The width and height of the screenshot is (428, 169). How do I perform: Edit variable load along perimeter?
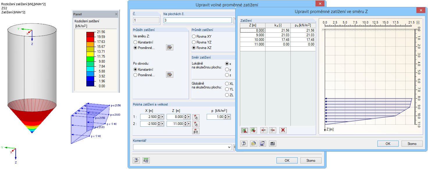click(170, 75)
